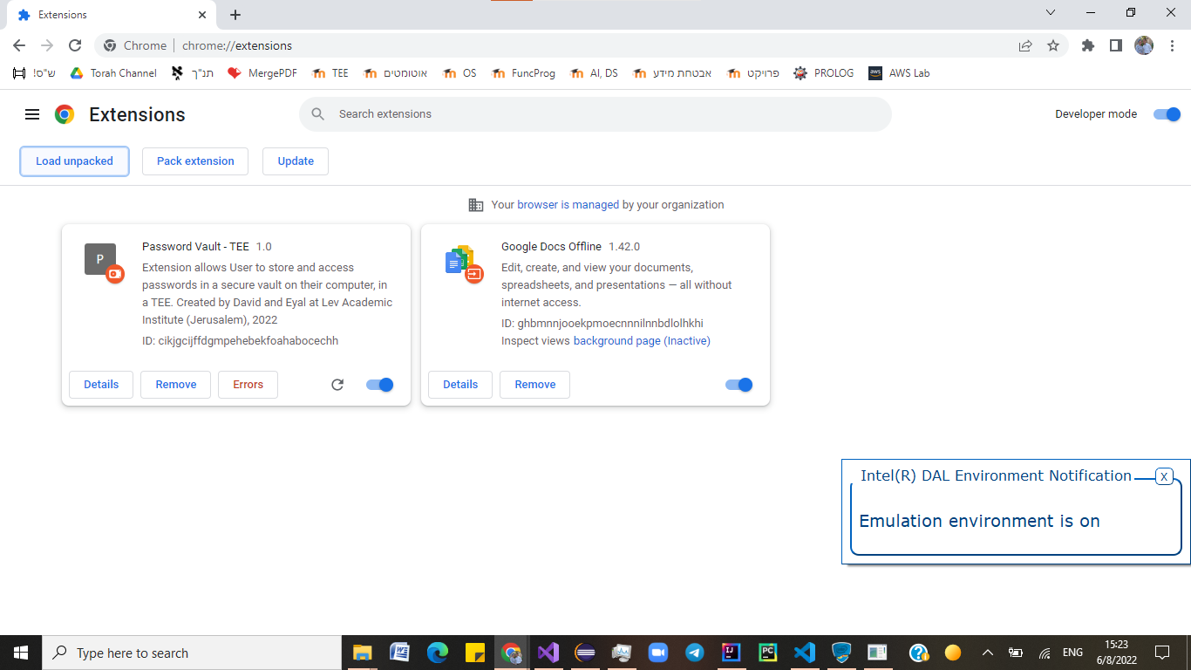1191x670 pixels.
Task: Turn off the Password Vault - TEE extension
Action: 380,385
